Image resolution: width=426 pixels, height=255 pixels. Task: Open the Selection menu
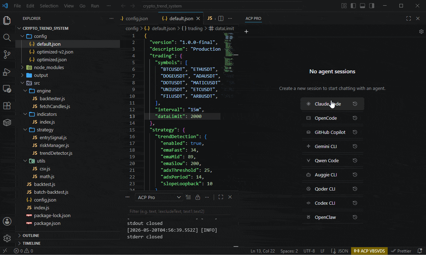[49, 6]
